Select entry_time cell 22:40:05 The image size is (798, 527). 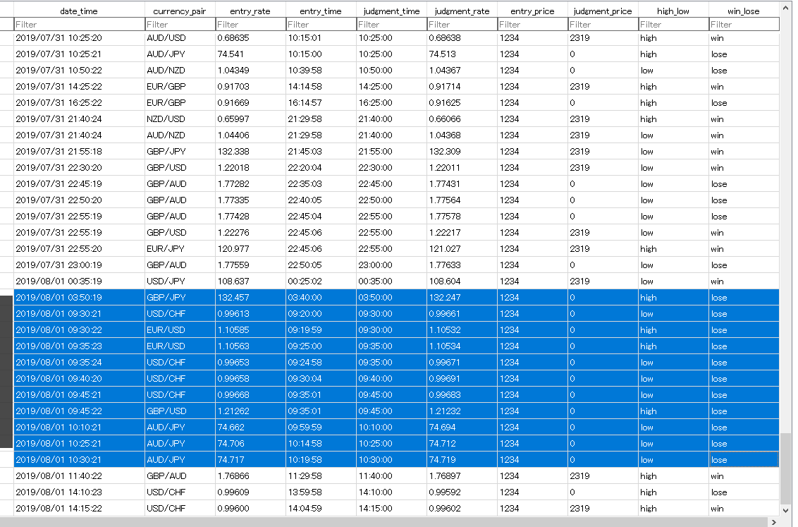321,200
